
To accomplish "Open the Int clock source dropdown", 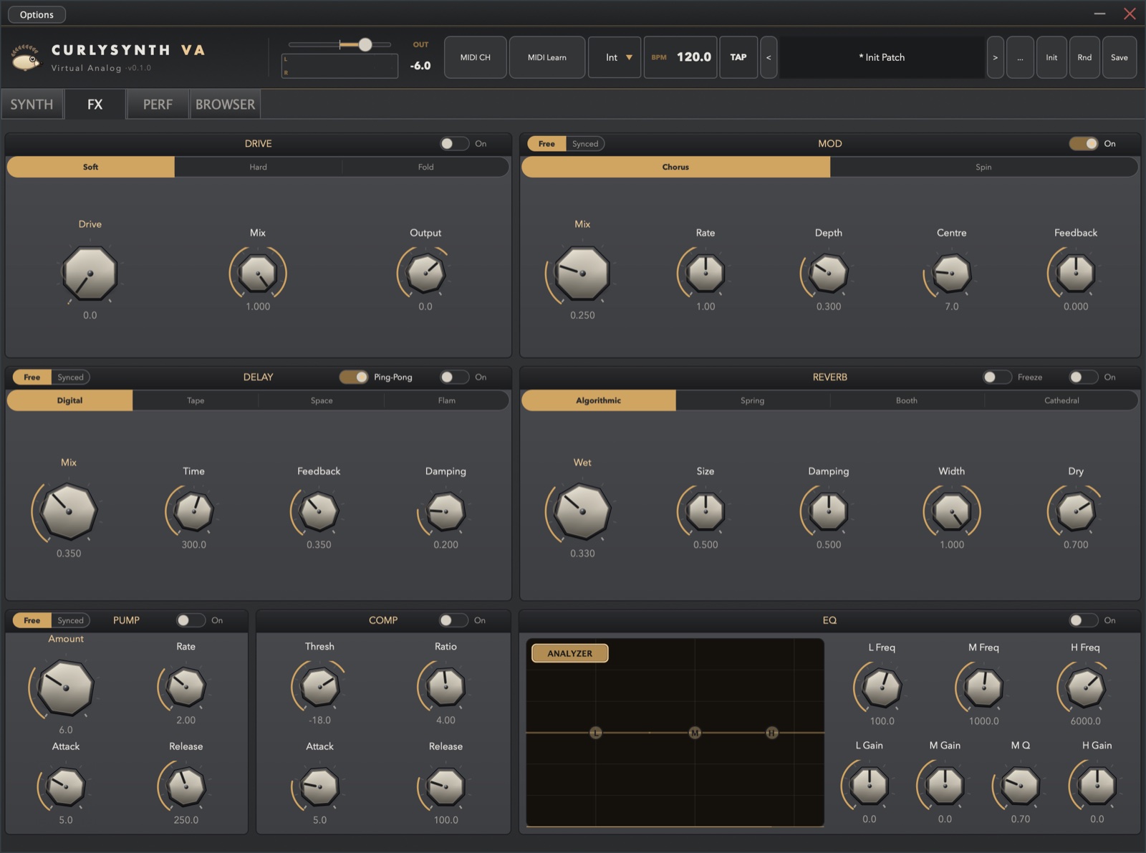I will (x=615, y=57).
